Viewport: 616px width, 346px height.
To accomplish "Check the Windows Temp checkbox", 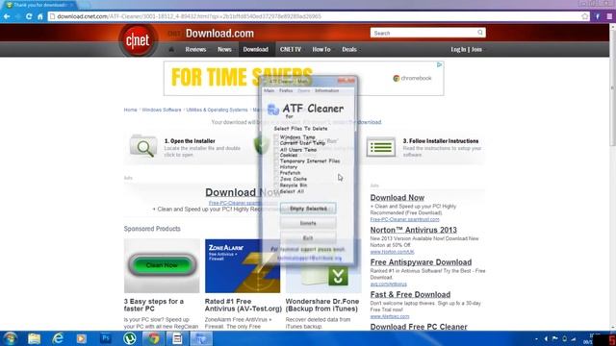I will click(x=276, y=137).
